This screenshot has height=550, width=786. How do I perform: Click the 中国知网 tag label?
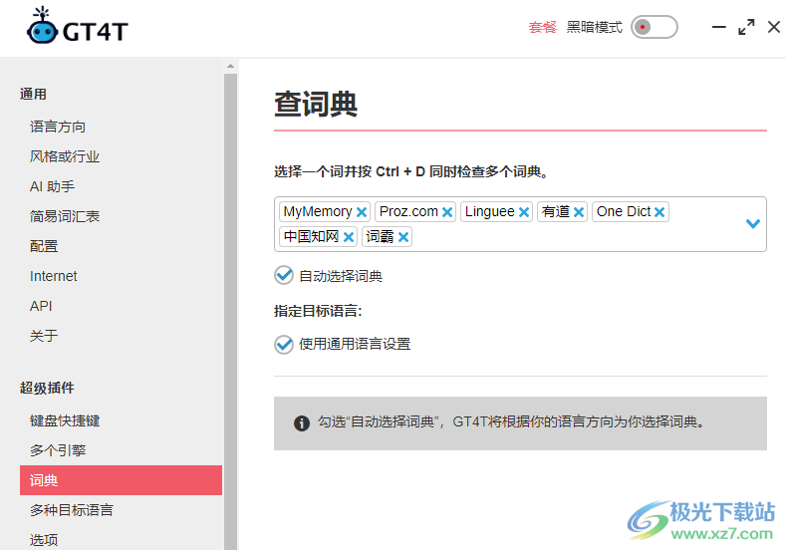coord(311,236)
